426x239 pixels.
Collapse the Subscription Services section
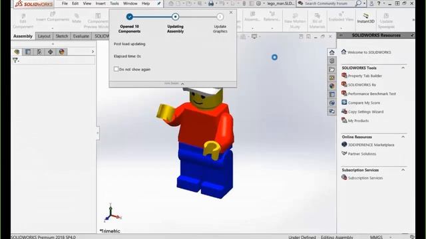click(x=403, y=170)
